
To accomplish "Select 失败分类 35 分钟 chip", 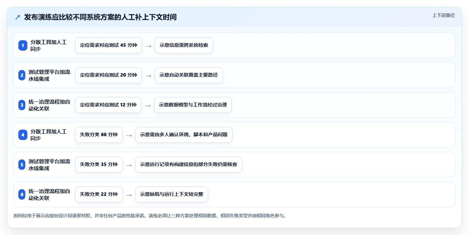I will tap(99, 165).
